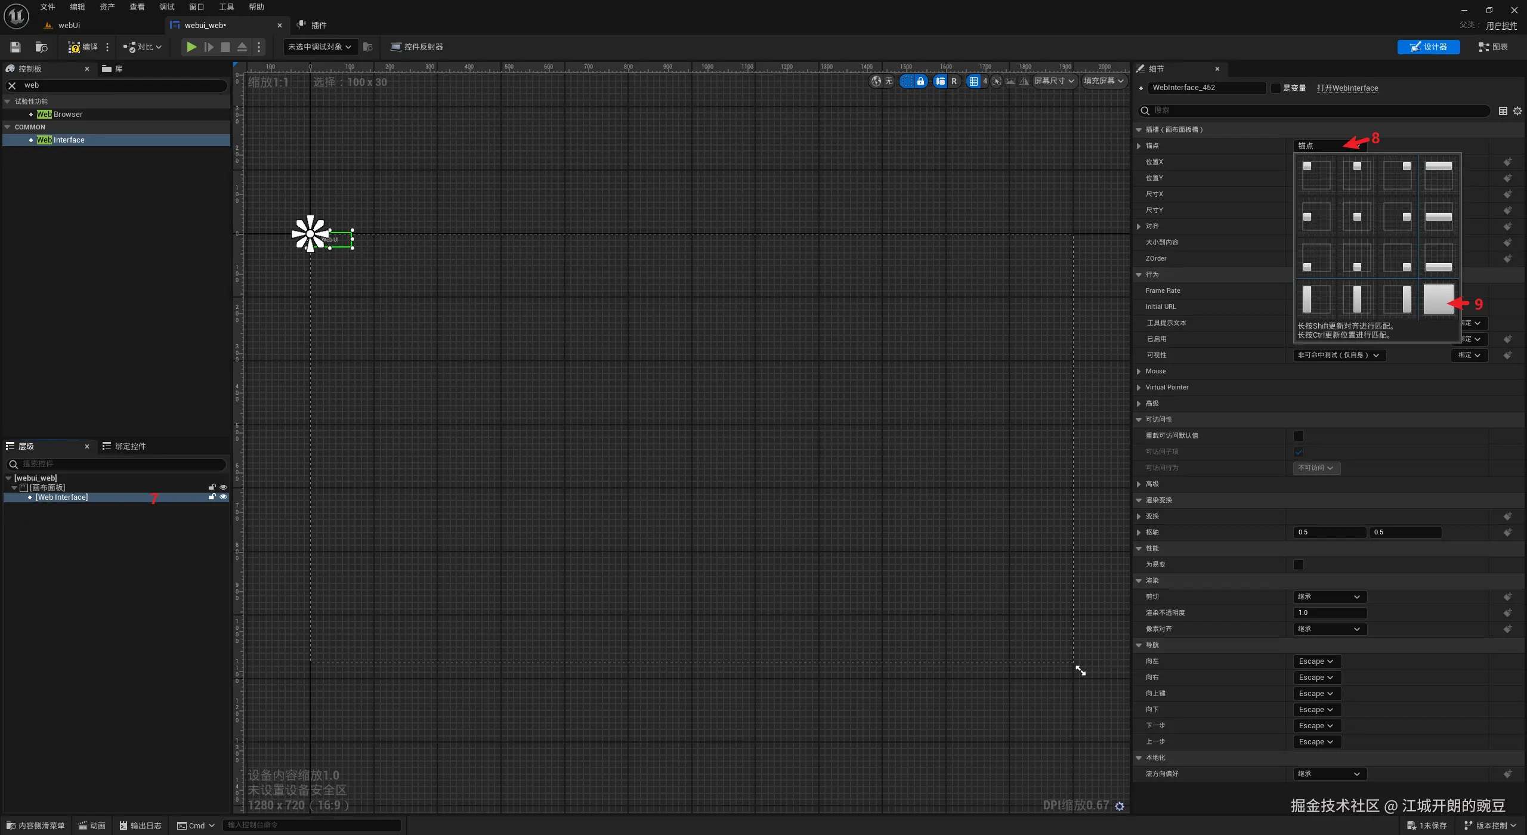Switch to 图表 graph mode button
This screenshot has width=1527, height=835.
[1493, 47]
